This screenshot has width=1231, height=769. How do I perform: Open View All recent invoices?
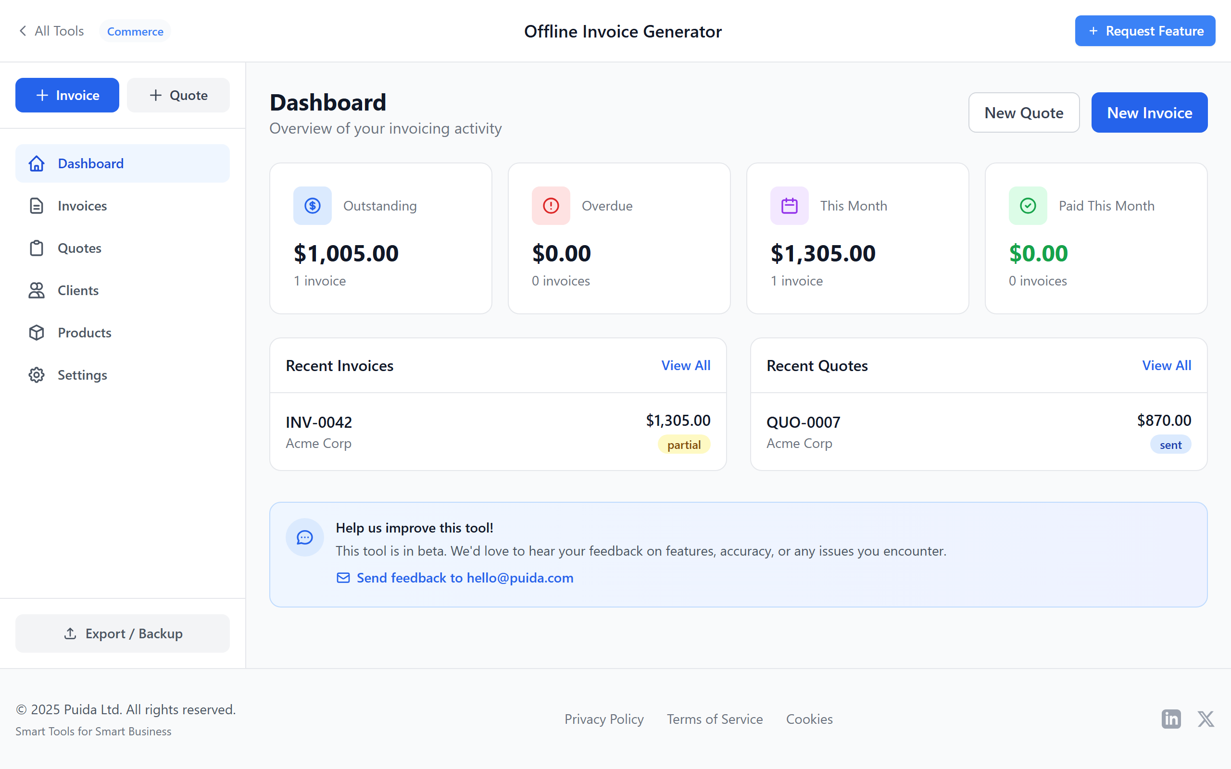click(x=686, y=365)
